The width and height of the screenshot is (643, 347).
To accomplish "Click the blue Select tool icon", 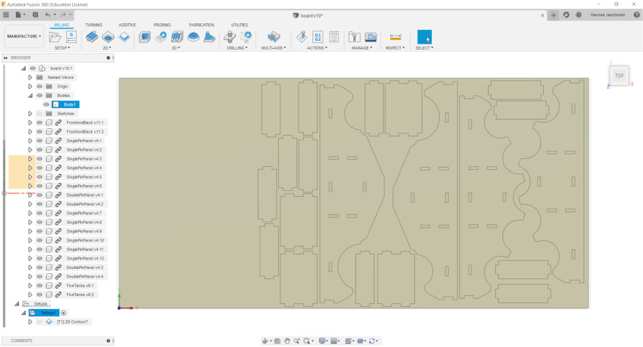I will (424, 37).
